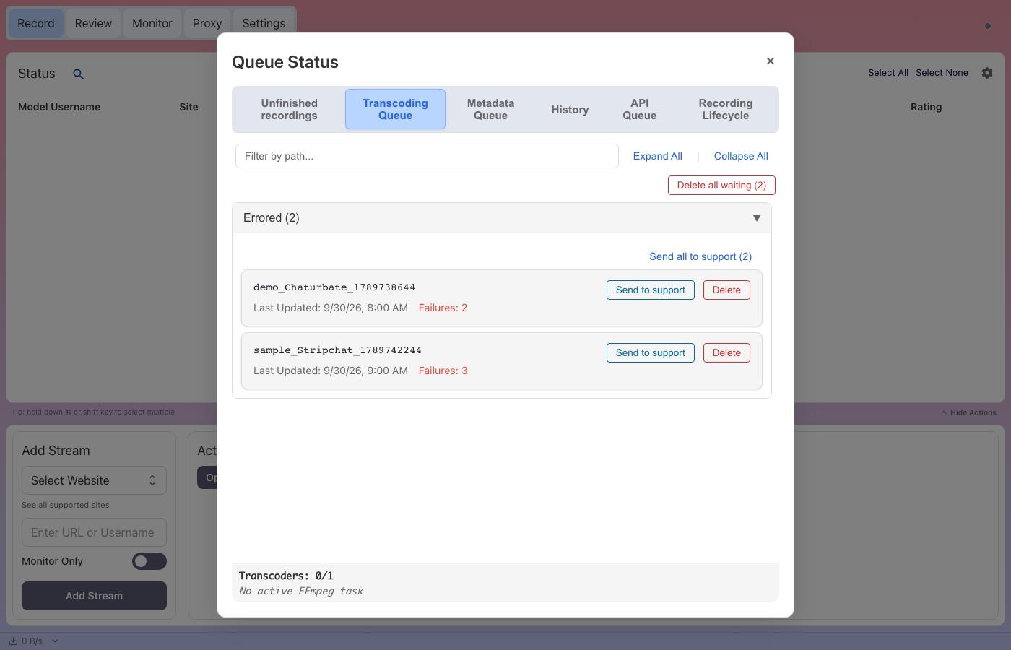
Task: Click the download speed icon in status bar
Action: (13, 641)
